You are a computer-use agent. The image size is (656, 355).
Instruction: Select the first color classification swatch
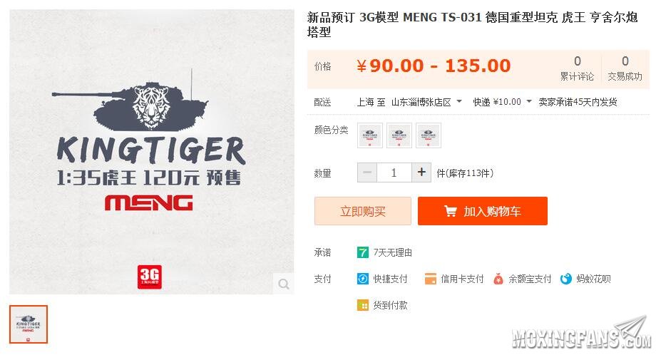coord(370,135)
